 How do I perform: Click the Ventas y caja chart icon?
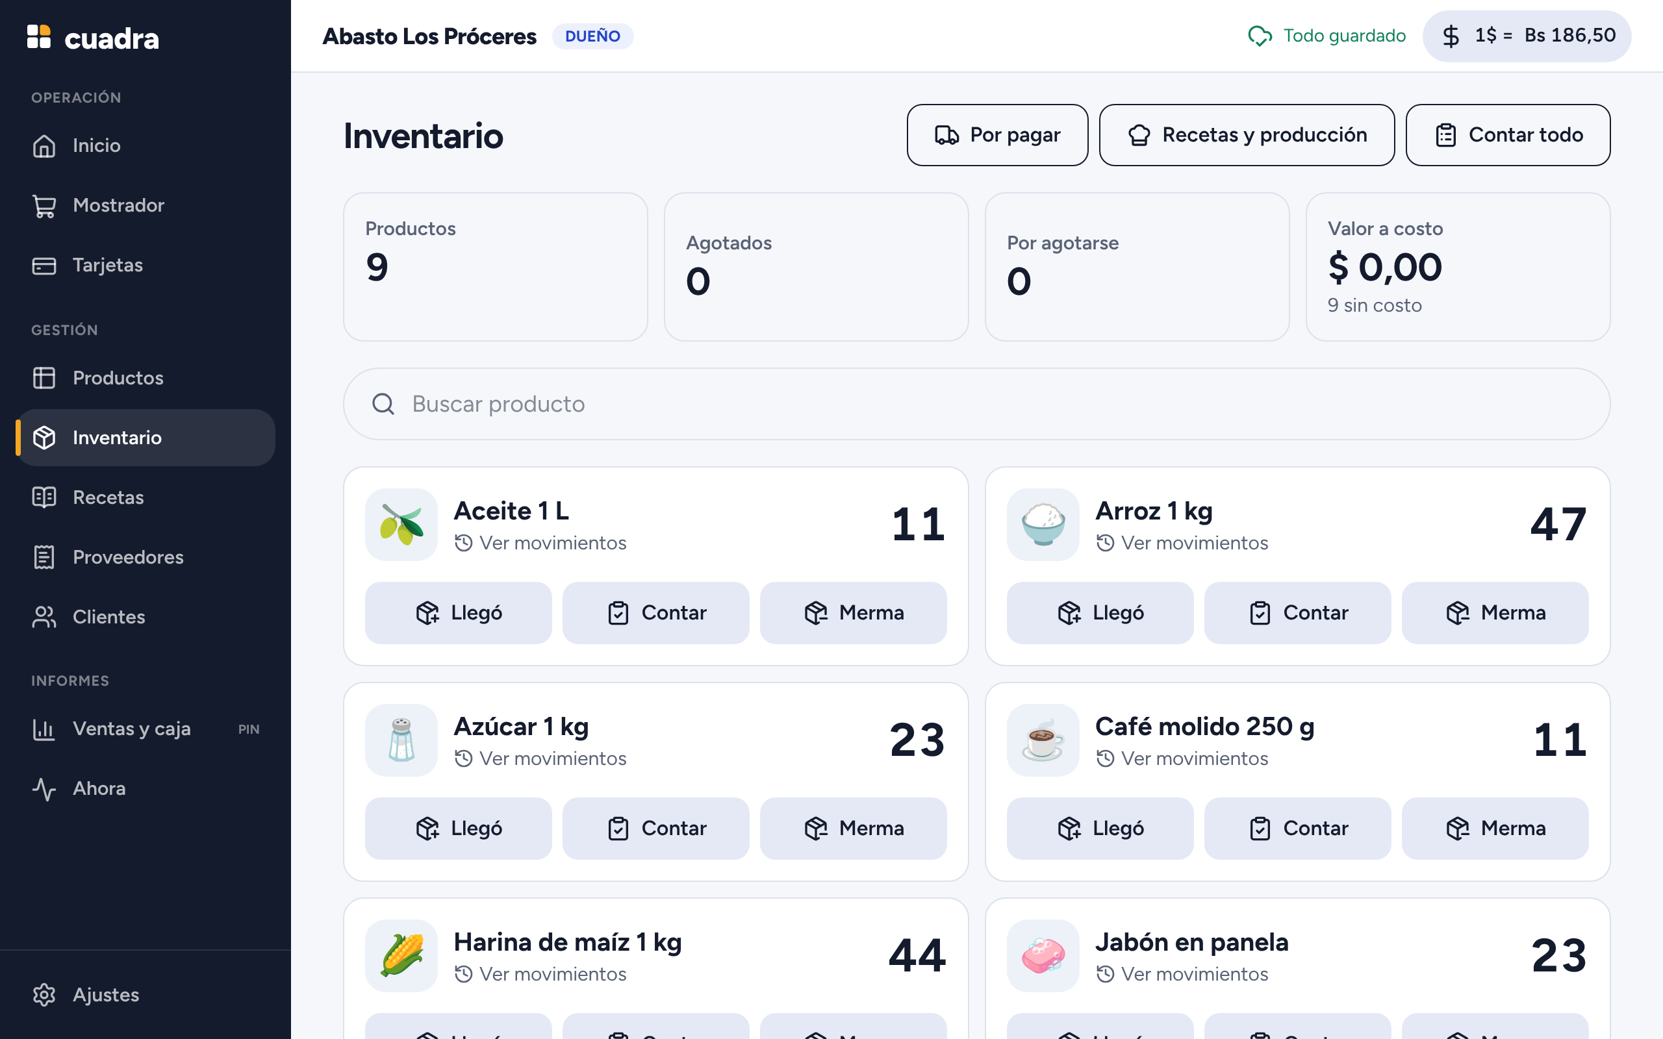[x=44, y=729]
